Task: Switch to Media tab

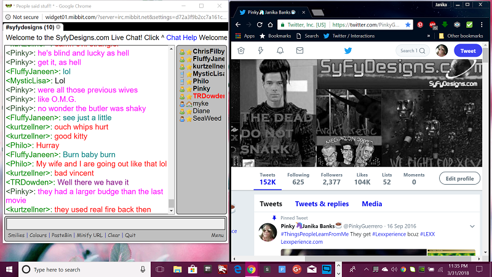Action: click(x=372, y=204)
